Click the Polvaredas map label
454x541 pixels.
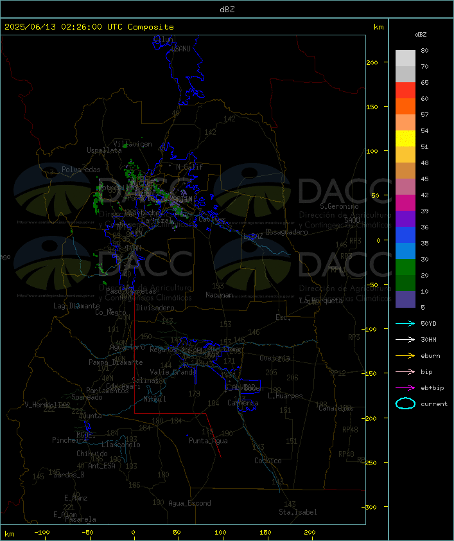click(x=81, y=170)
